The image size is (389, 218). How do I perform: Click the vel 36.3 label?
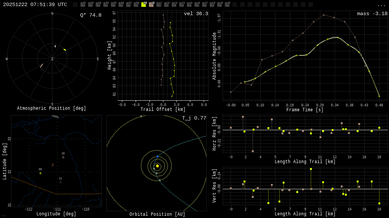pyautogui.click(x=196, y=14)
